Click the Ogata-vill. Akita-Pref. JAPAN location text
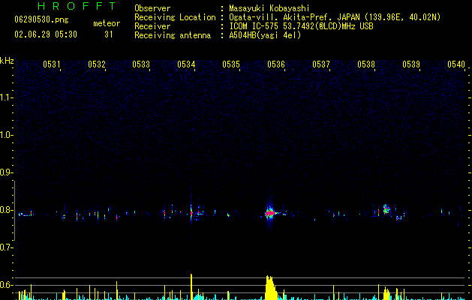Screen dimensions: 472x300 point(335,17)
